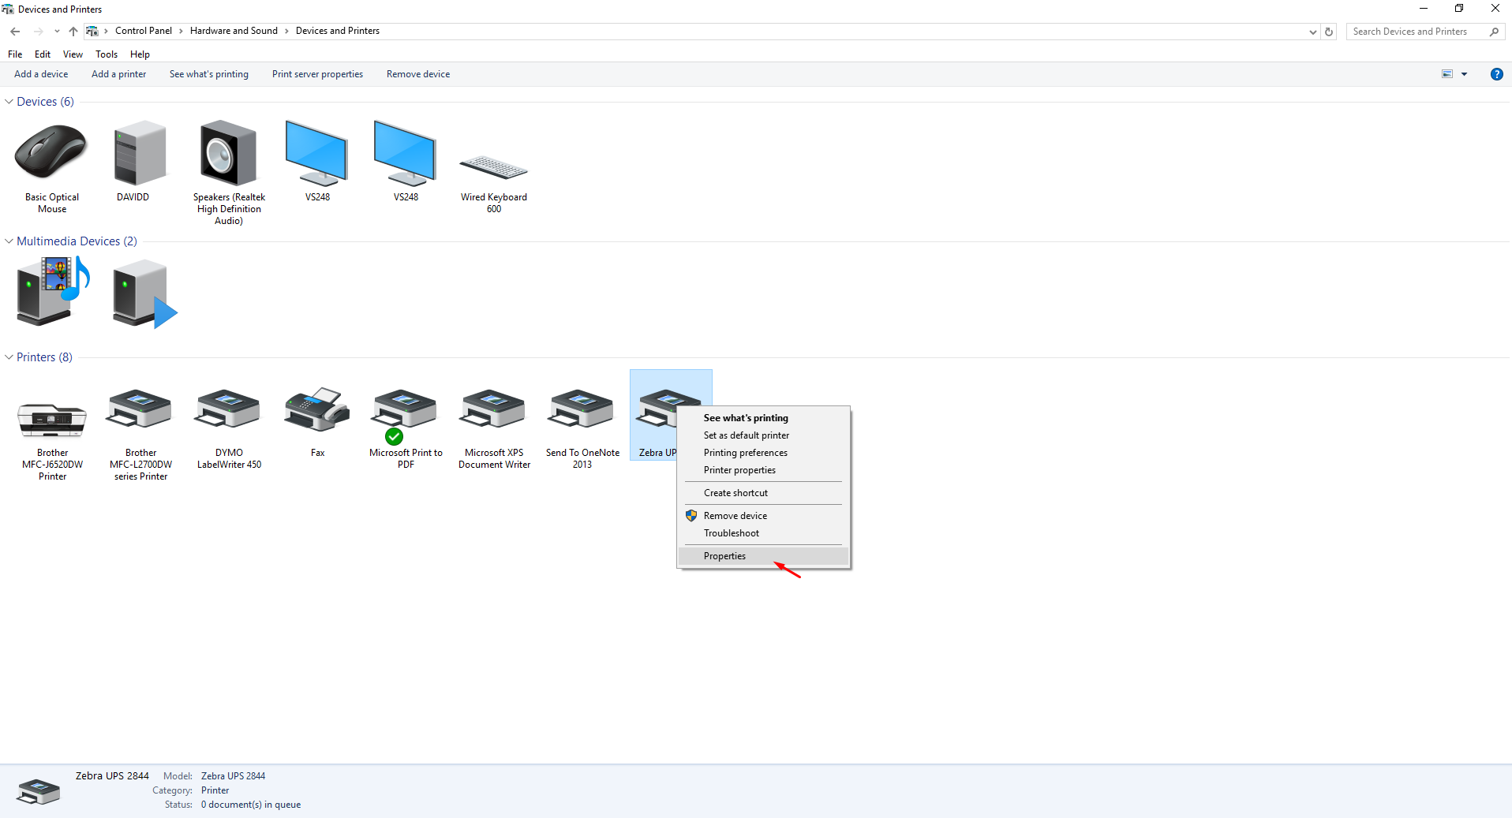Select the DAVIDD computer icon
The image size is (1512, 818).
coord(140,152)
